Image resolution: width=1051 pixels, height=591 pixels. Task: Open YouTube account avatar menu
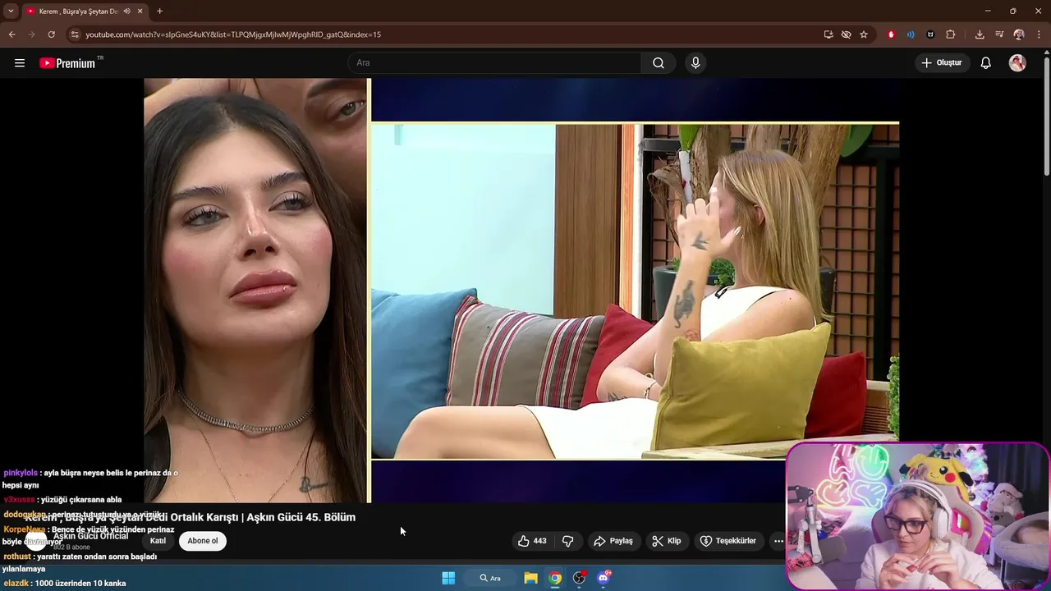(1017, 63)
